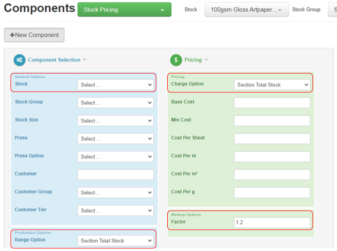Open the Customer Group select dropdown
The width and height of the screenshot is (337, 251).
tap(116, 192)
